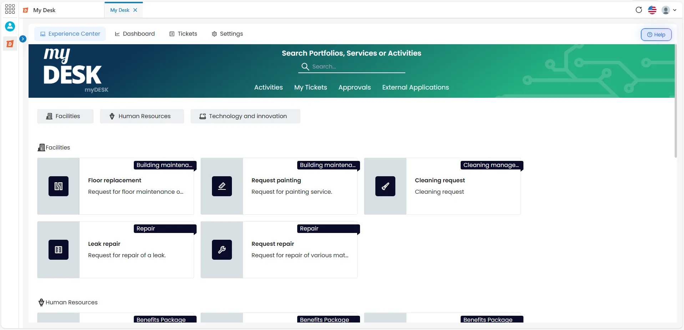Click the Facilities section heading building icon

point(41,147)
